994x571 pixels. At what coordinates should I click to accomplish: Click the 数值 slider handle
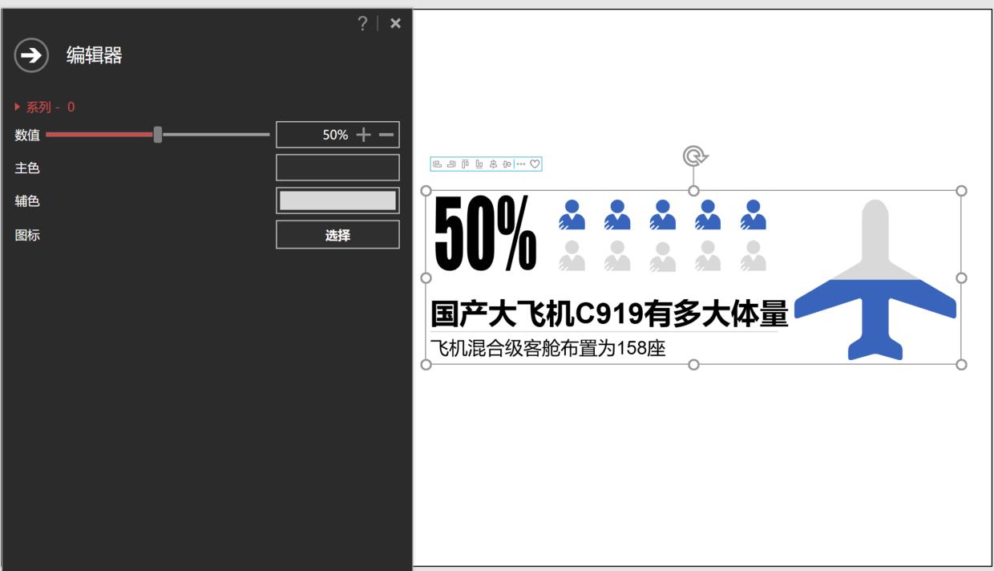tap(158, 135)
